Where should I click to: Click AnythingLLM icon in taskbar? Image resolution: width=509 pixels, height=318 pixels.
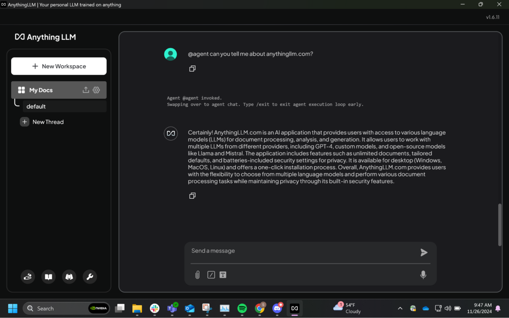click(x=294, y=308)
